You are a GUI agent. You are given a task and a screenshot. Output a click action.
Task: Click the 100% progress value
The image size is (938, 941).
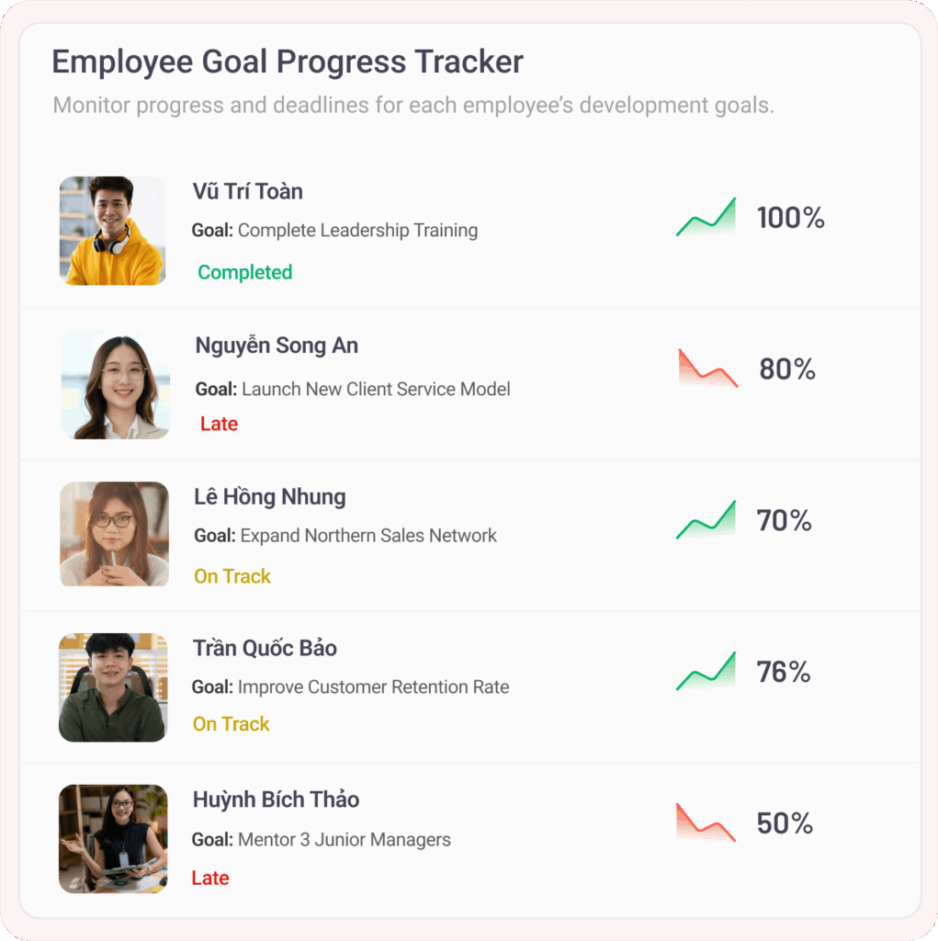pos(790,218)
